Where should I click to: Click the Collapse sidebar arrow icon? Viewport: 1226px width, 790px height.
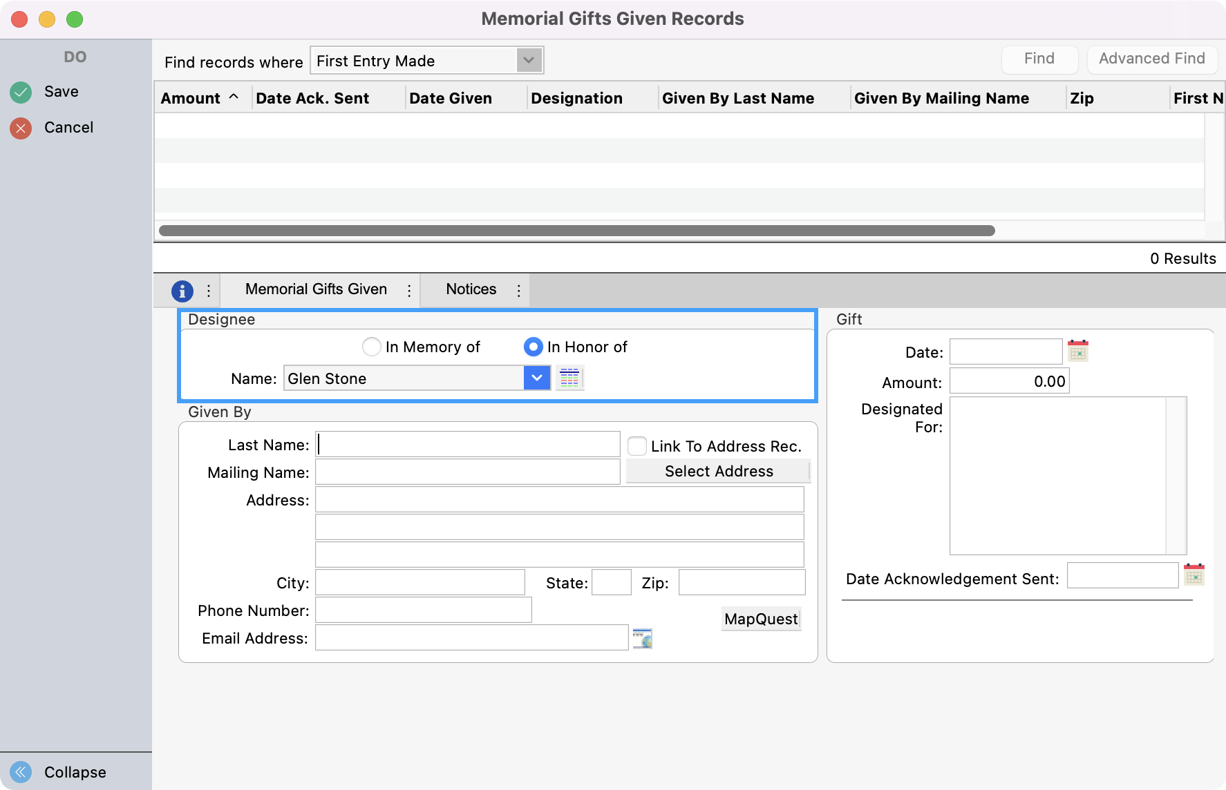pyautogui.click(x=21, y=771)
